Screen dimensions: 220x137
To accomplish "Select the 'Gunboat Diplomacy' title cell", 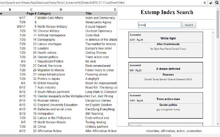I will [99, 31].
